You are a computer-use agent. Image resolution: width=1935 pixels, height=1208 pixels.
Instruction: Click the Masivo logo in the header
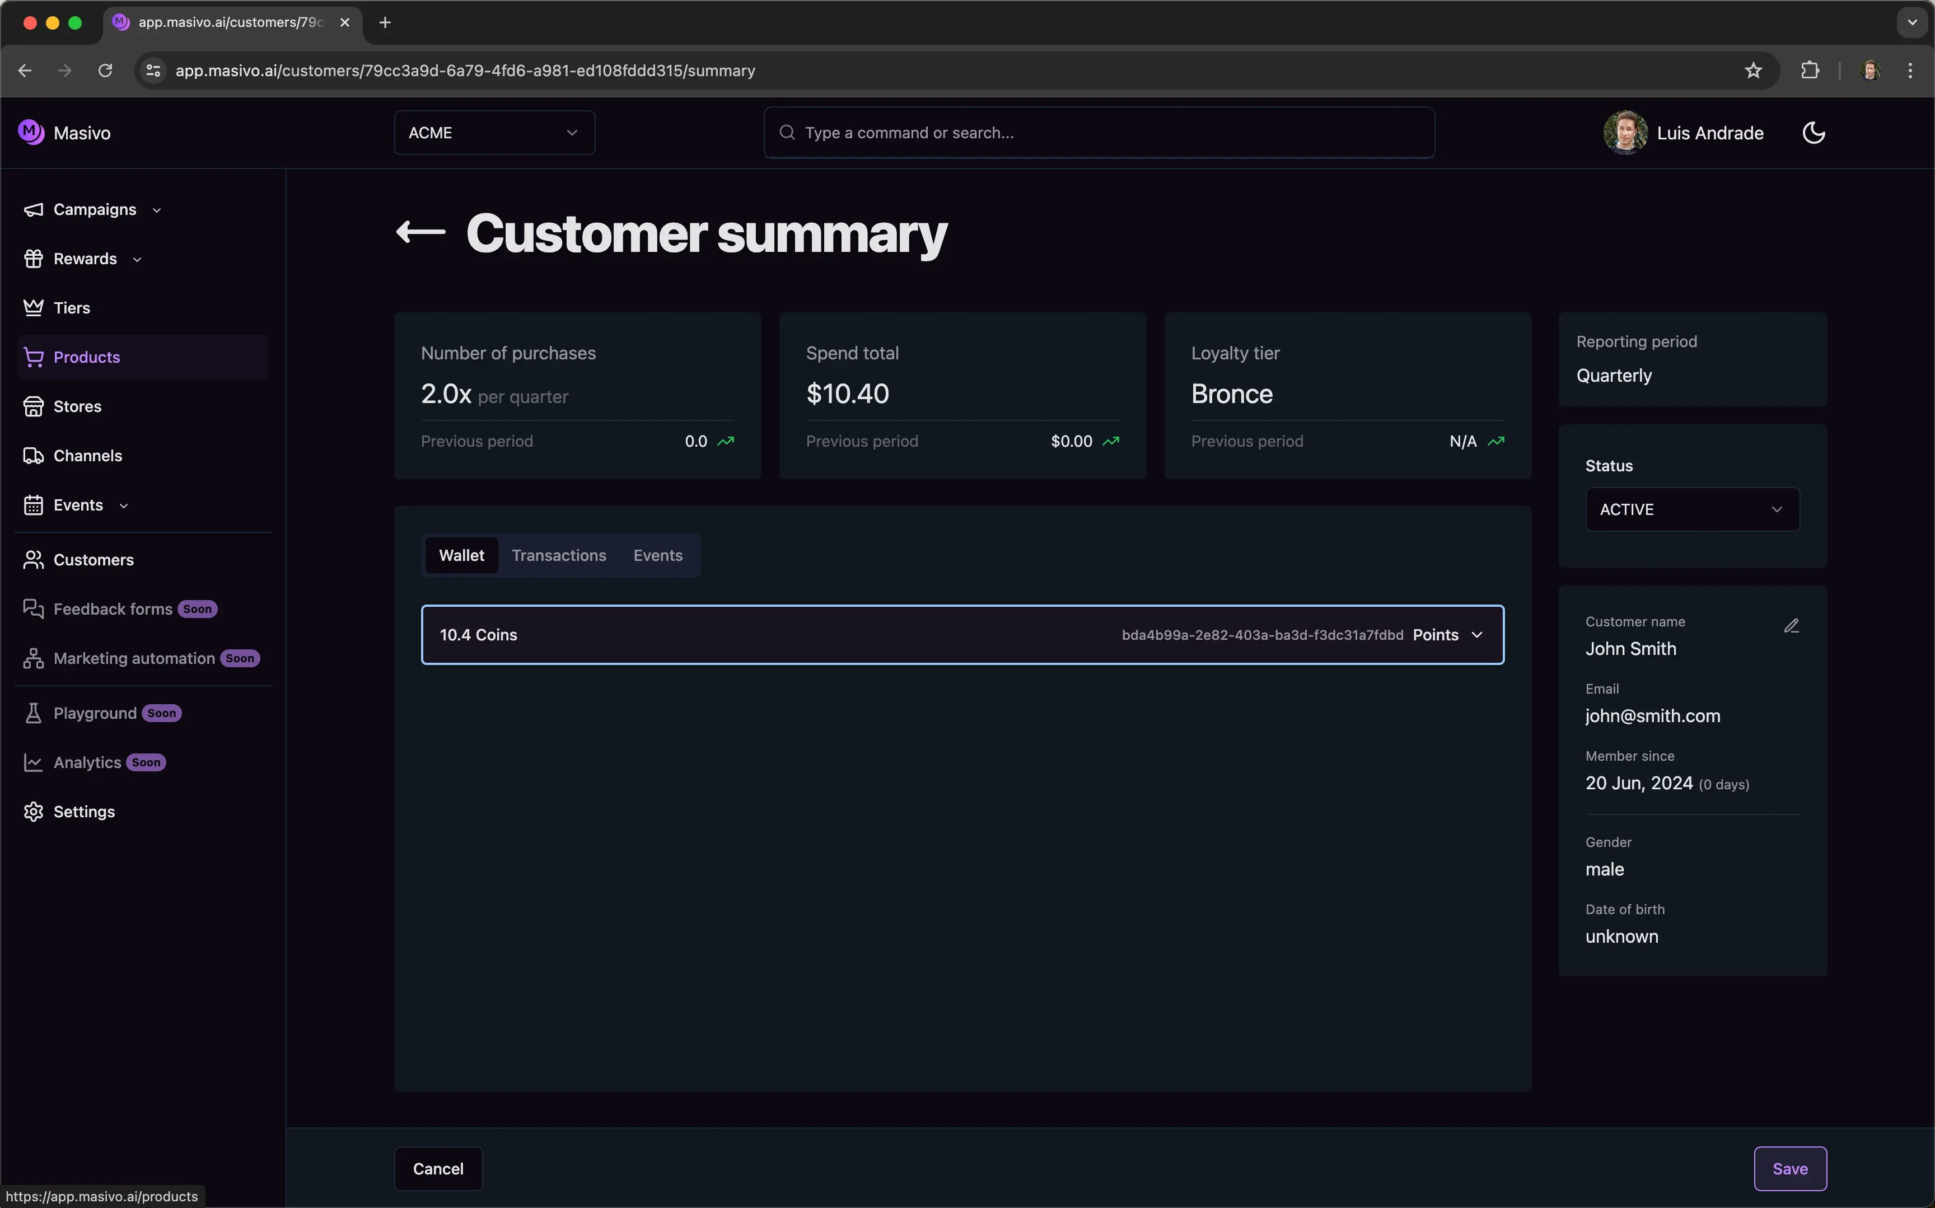click(x=31, y=133)
